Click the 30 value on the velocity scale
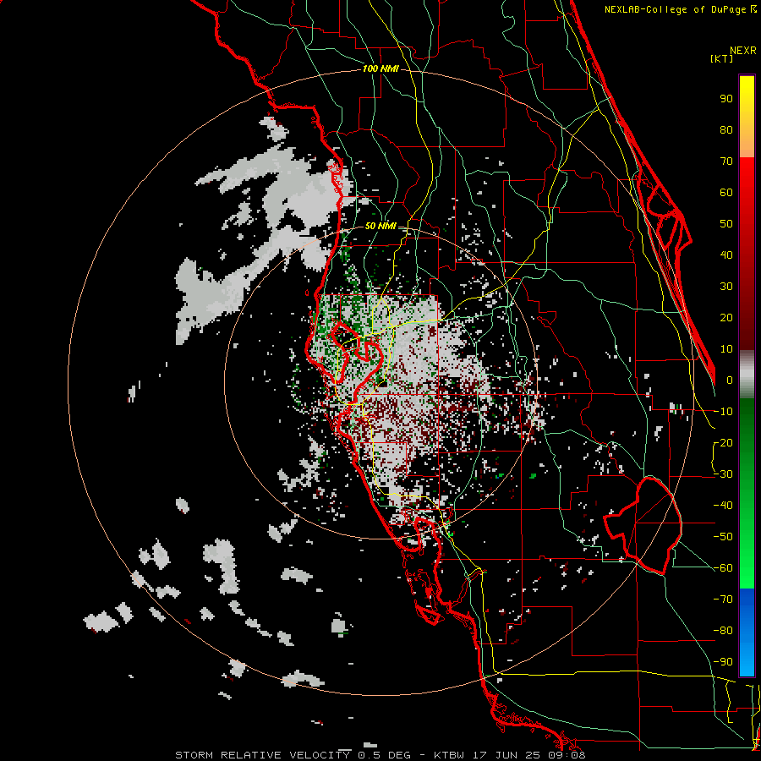This screenshot has height=761, width=761. click(x=726, y=287)
